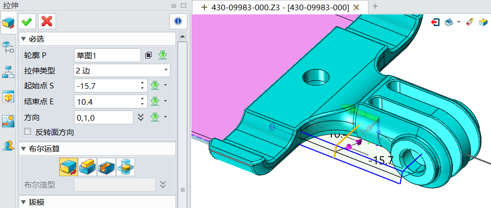Collapse the 必选 section
The width and height of the screenshot is (491, 208).
[x=23, y=39]
